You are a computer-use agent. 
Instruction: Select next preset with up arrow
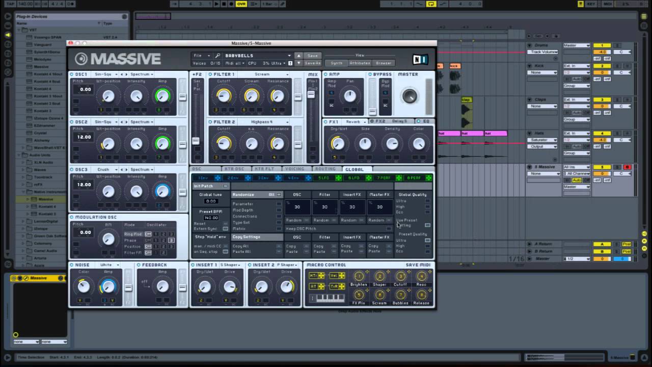click(299, 56)
